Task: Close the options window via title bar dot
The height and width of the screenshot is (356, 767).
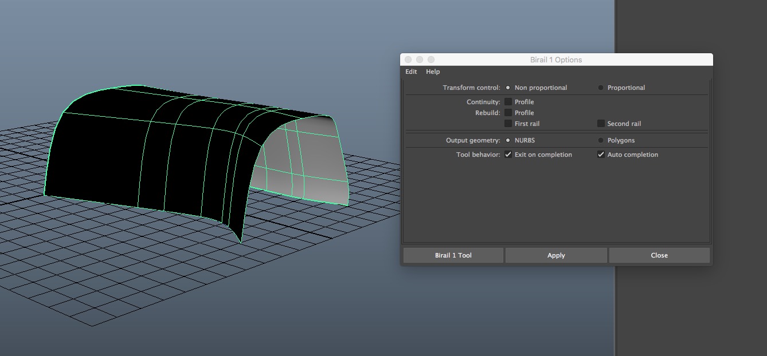Action: click(x=408, y=60)
